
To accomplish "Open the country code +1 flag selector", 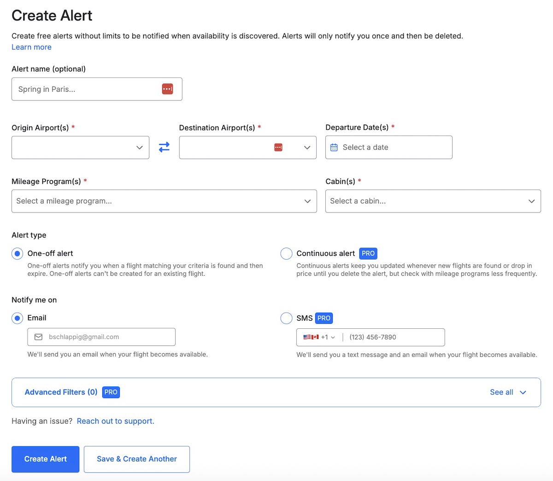I will 319,337.
